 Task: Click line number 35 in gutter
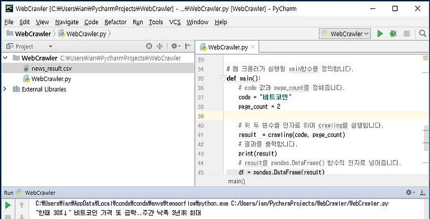click(x=201, y=78)
